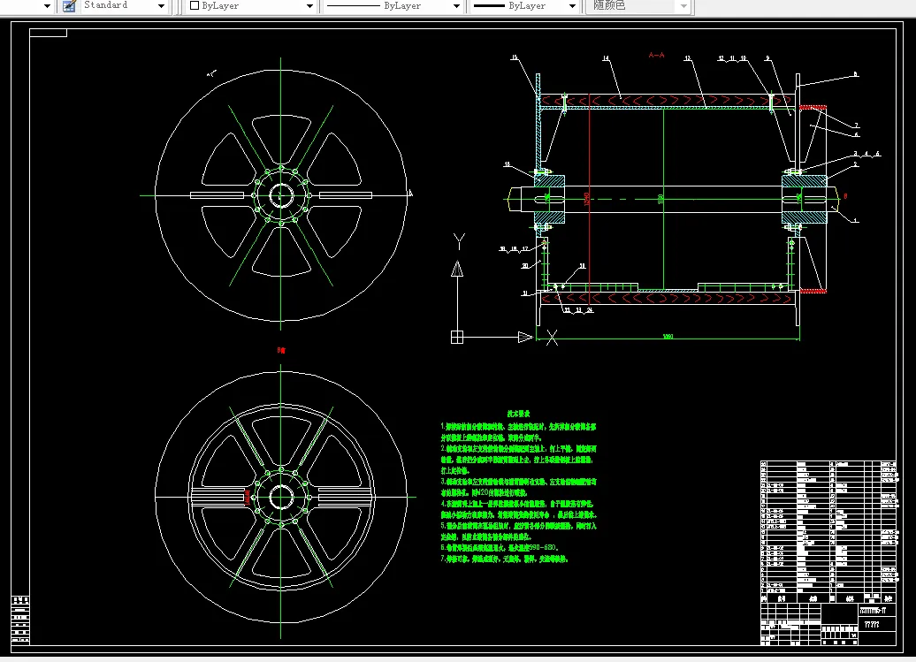The height and width of the screenshot is (662, 916).
Task: Select note line 6 mentioning 590-680
Action: pos(500,548)
